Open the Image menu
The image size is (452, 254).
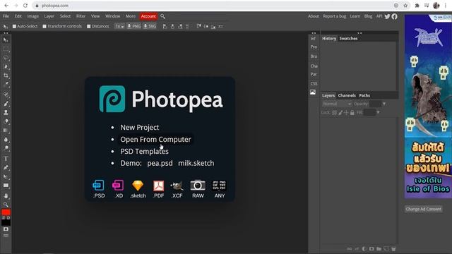point(33,16)
